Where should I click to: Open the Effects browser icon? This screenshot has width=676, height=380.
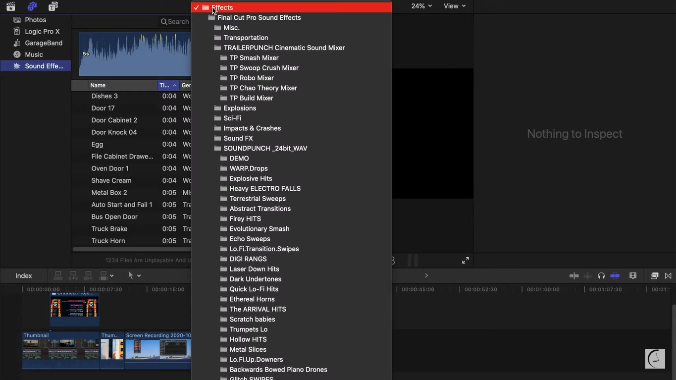click(x=654, y=275)
